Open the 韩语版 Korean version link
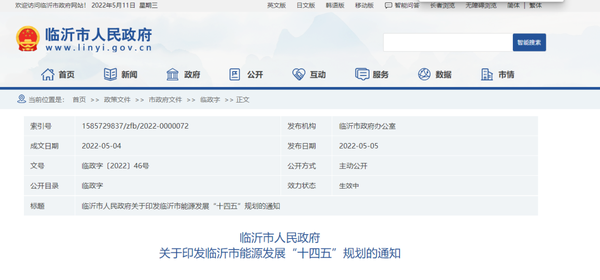 click(x=335, y=6)
